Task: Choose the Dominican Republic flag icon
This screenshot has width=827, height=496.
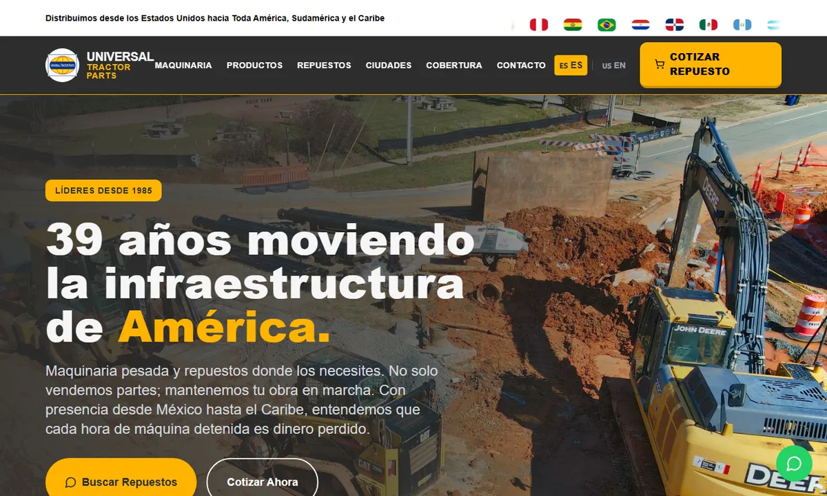Action: [x=674, y=25]
